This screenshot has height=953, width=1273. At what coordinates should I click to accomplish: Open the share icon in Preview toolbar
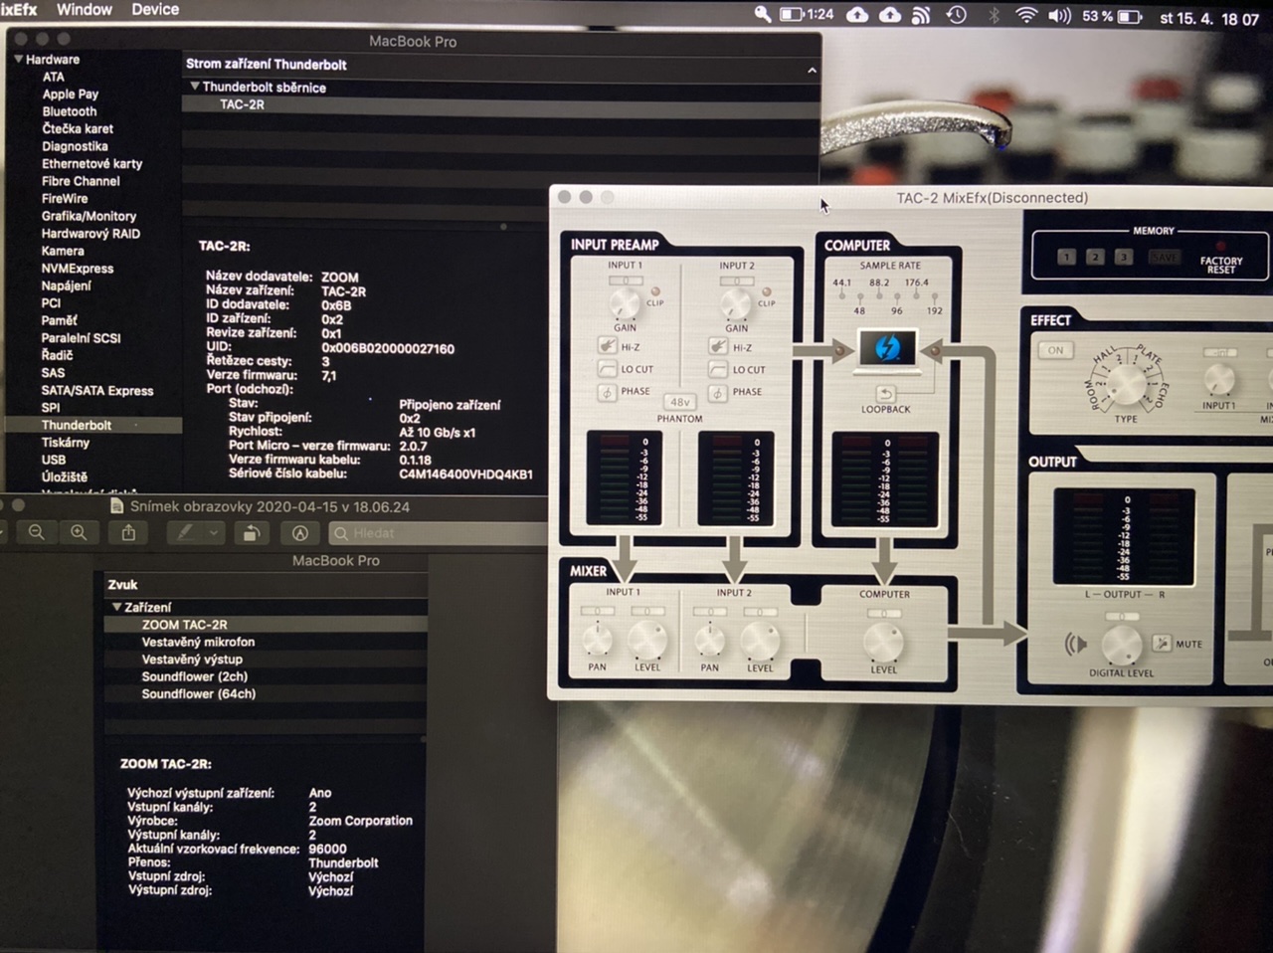pyautogui.click(x=128, y=533)
